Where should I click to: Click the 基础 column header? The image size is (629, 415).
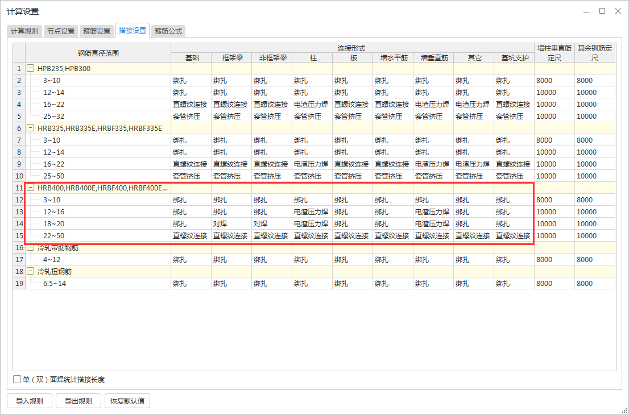pyautogui.click(x=191, y=58)
